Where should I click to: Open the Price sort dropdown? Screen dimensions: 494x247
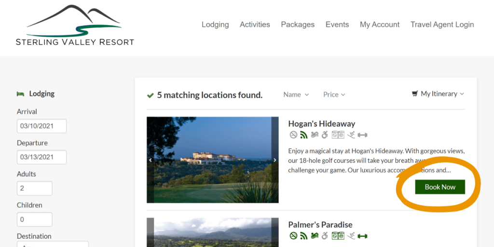[x=334, y=95]
